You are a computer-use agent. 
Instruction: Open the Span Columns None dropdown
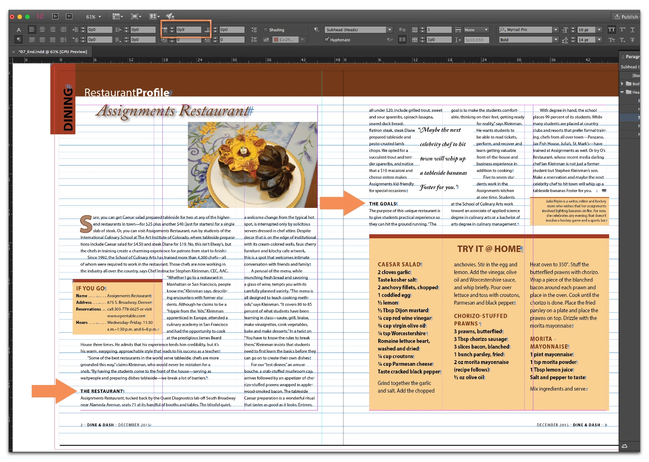click(x=476, y=30)
